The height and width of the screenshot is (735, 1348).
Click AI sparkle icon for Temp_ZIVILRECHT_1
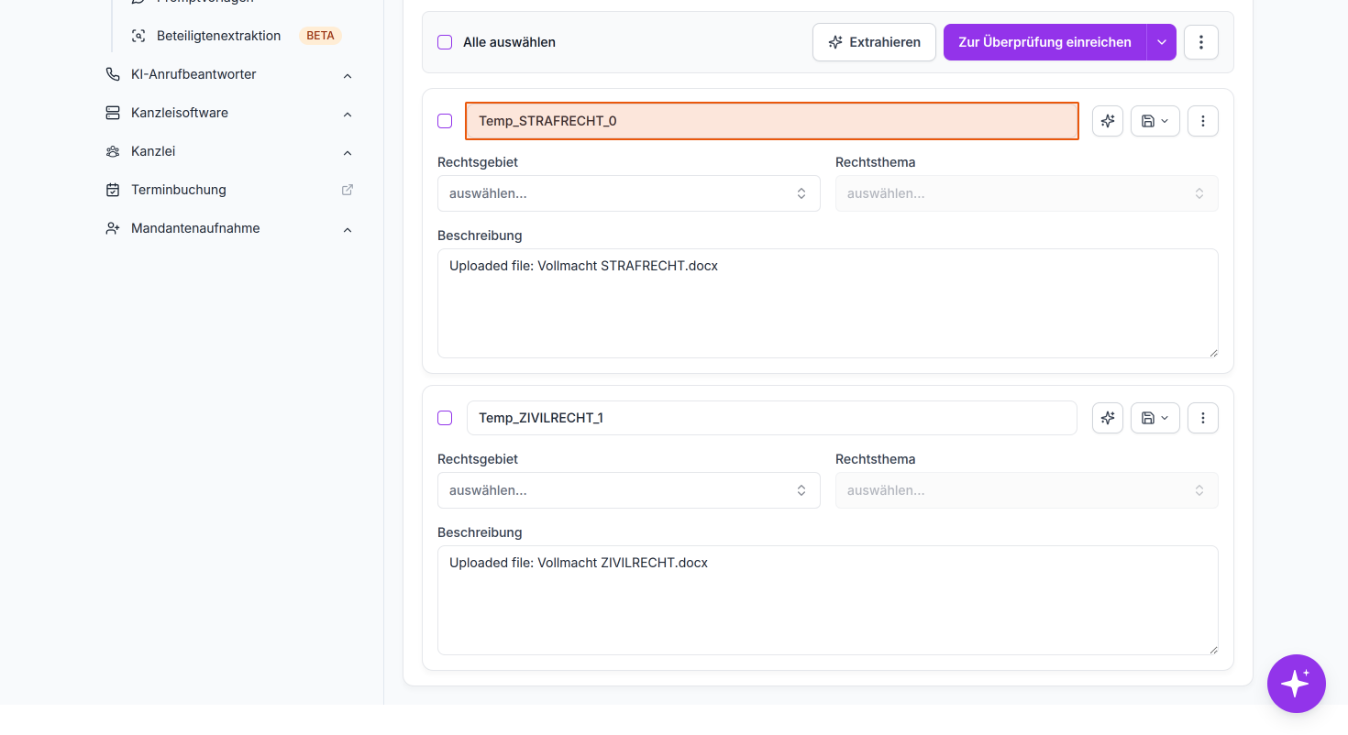(x=1108, y=418)
